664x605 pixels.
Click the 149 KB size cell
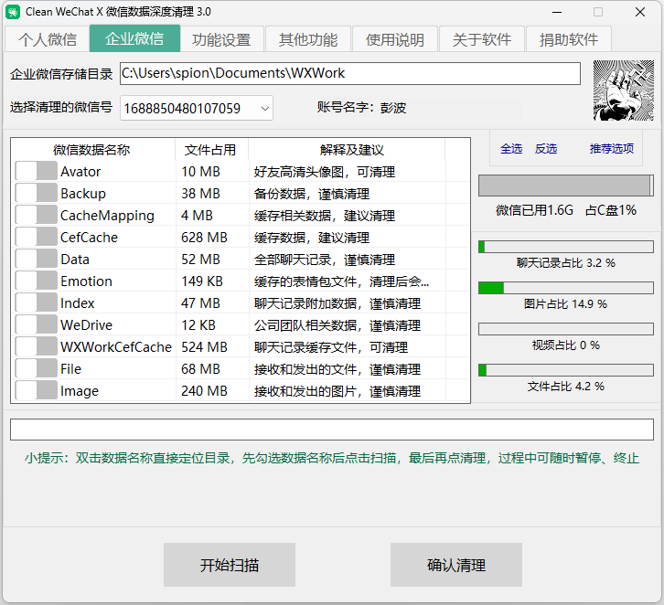202,281
